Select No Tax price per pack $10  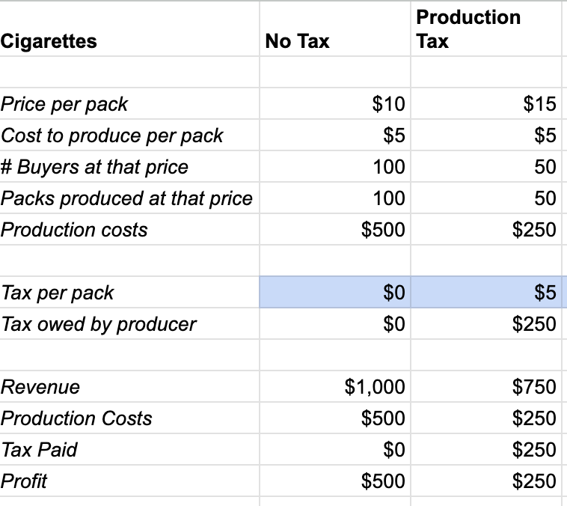[335, 103]
